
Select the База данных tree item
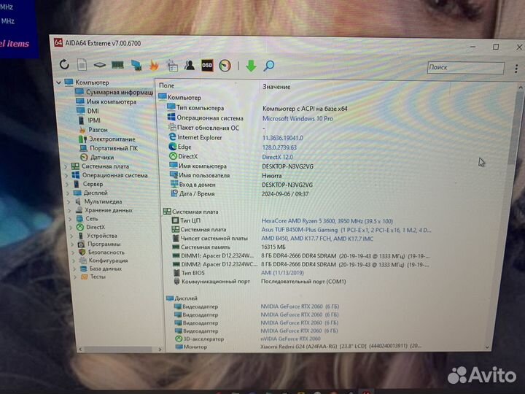(x=106, y=269)
